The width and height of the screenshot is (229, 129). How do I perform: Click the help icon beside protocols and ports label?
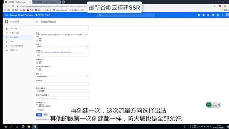tap(45, 102)
